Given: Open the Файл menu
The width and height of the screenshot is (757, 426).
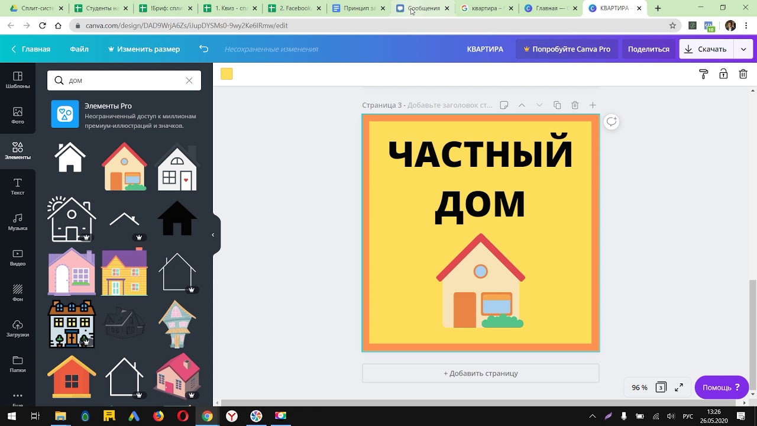Looking at the screenshot, I should coord(79,49).
